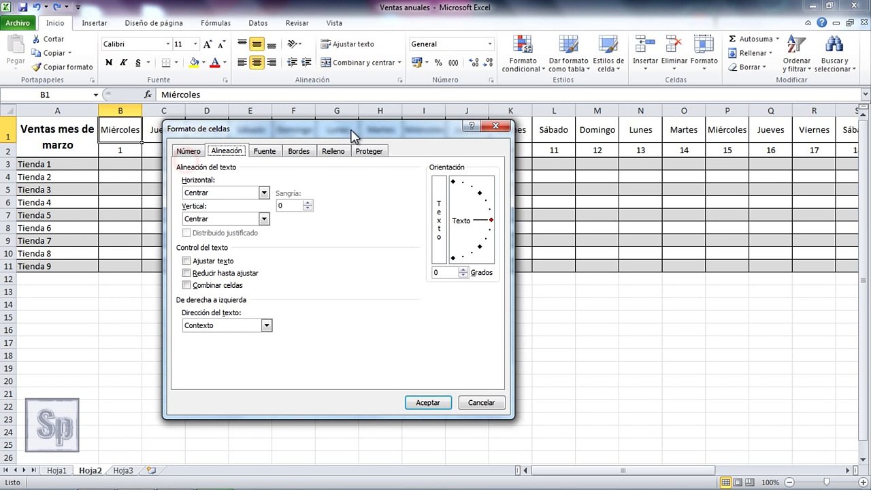The height and width of the screenshot is (490, 871).
Task: Click the Aceptar button
Action: tap(428, 403)
